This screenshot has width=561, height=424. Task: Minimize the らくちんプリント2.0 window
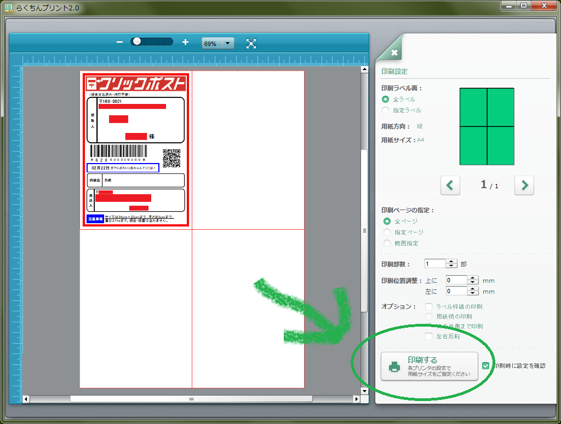509,5
